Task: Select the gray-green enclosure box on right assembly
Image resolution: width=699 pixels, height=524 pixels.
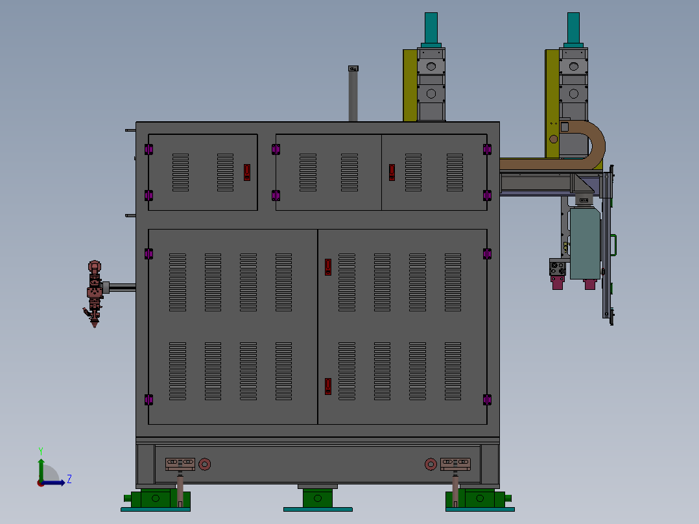Action: point(585,243)
